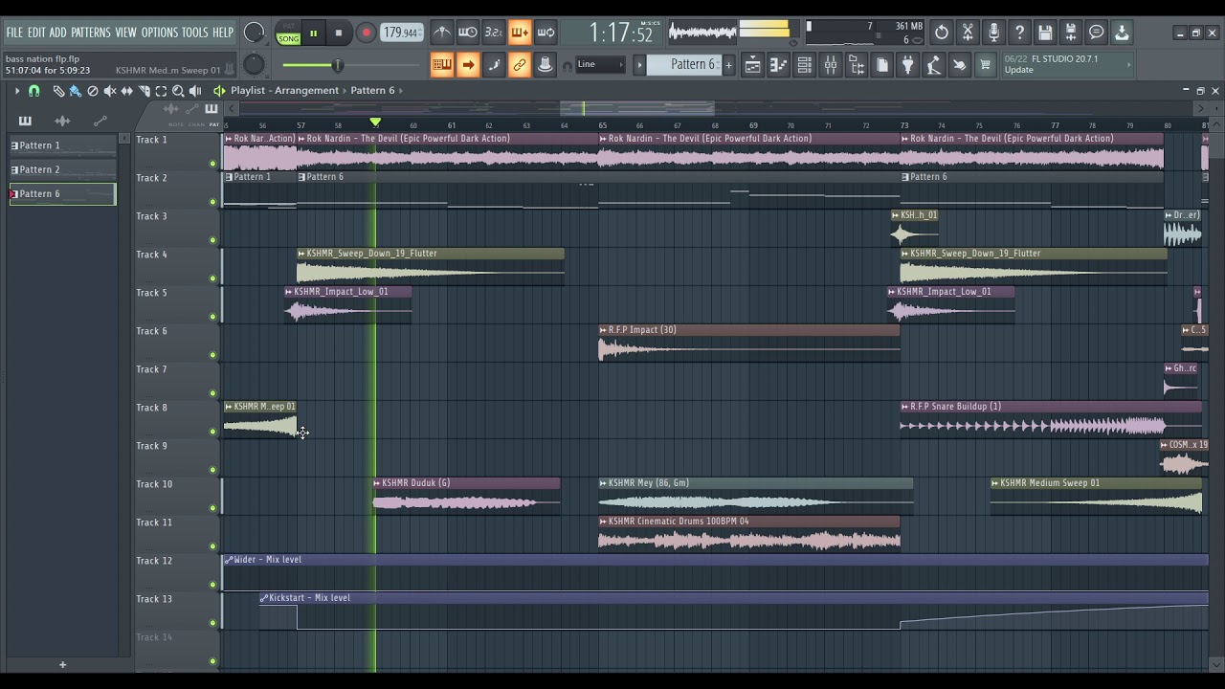Open the ADD menu

click(58, 33)
